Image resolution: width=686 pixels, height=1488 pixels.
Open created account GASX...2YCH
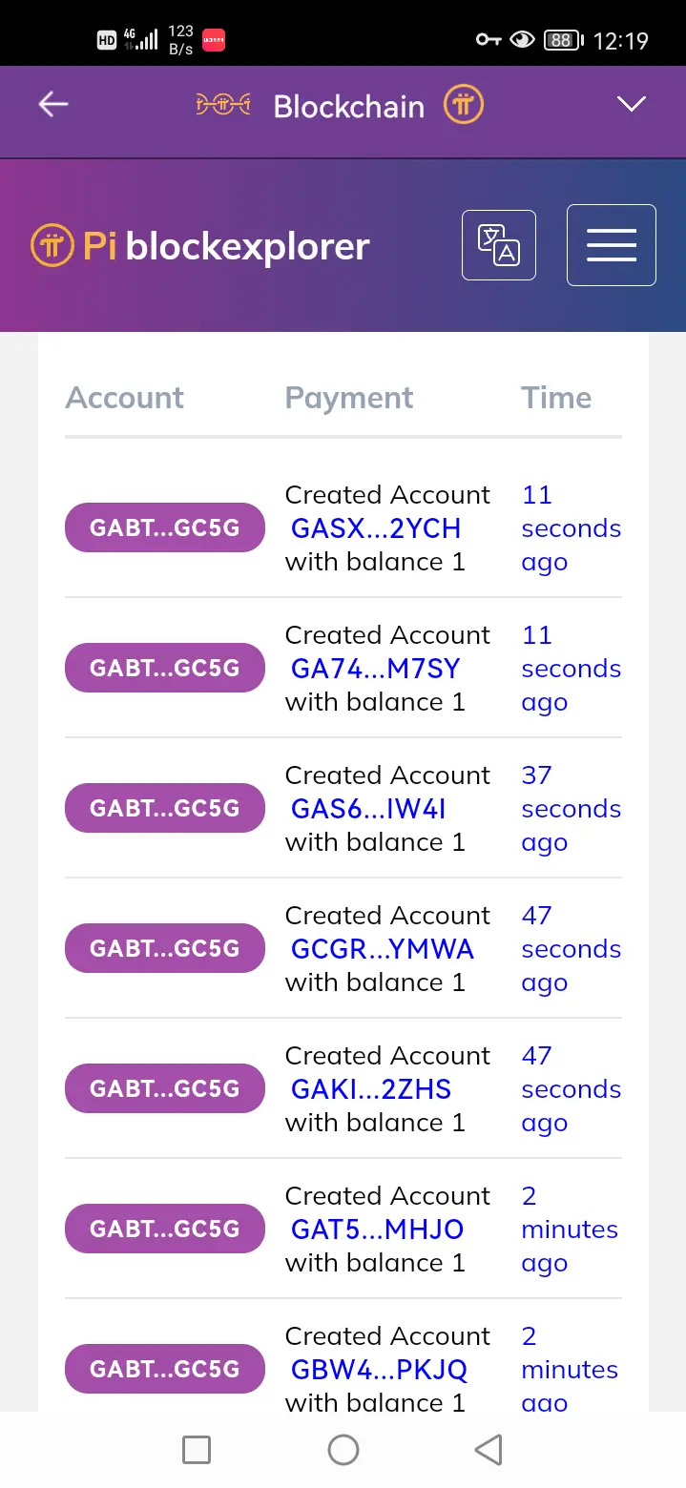376,528
